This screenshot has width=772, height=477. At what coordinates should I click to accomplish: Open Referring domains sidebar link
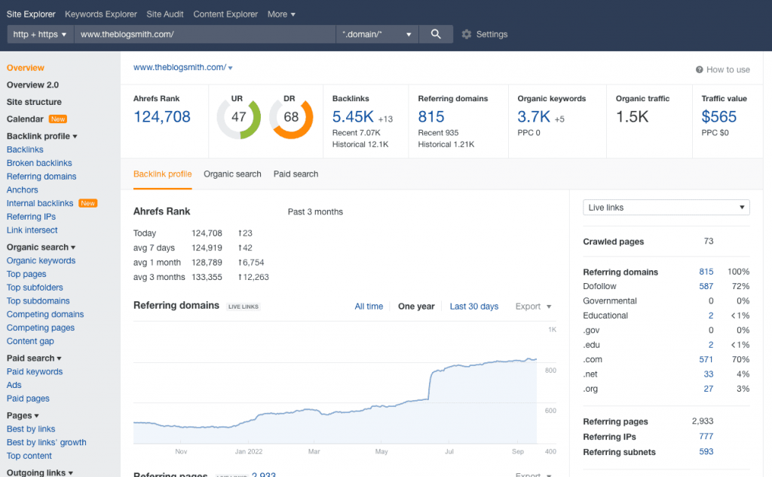click(x=41, y=177)
